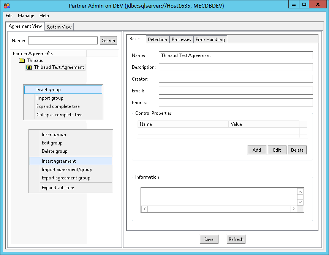
Task: Open the Error Handling tab
Action: point(210,40)
